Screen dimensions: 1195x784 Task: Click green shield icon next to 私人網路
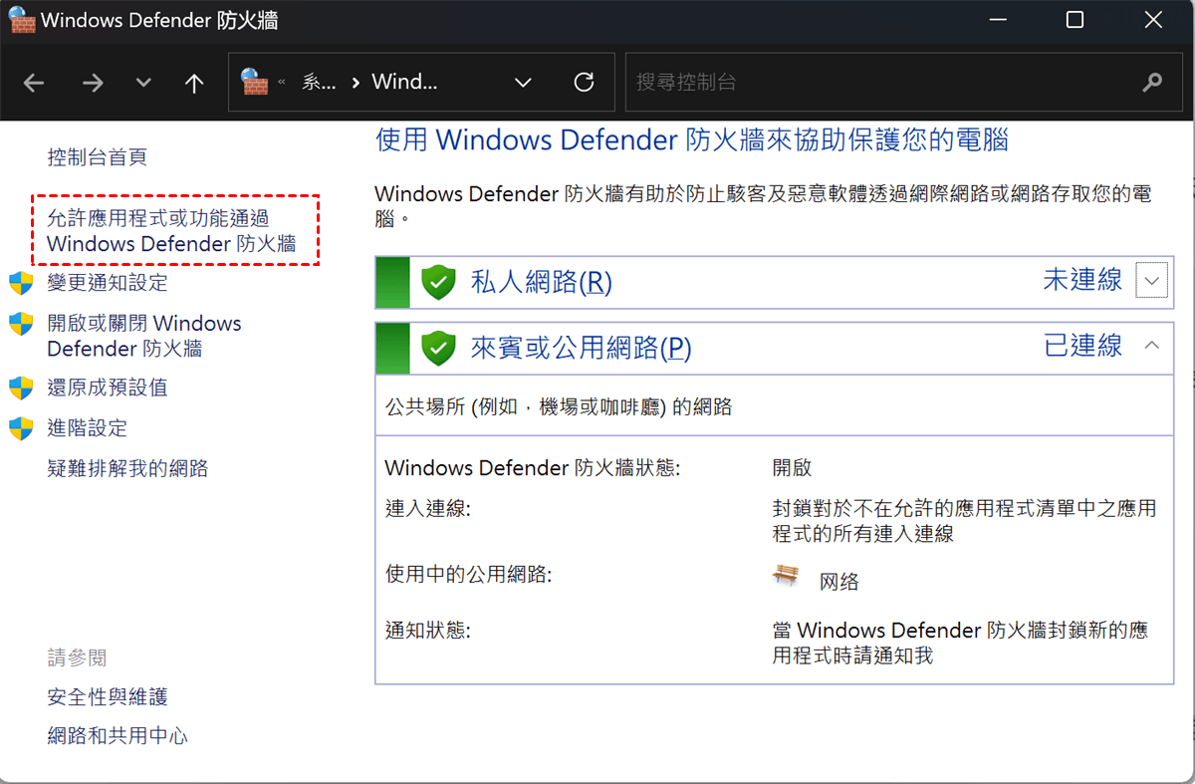click(x=438, y=282)
